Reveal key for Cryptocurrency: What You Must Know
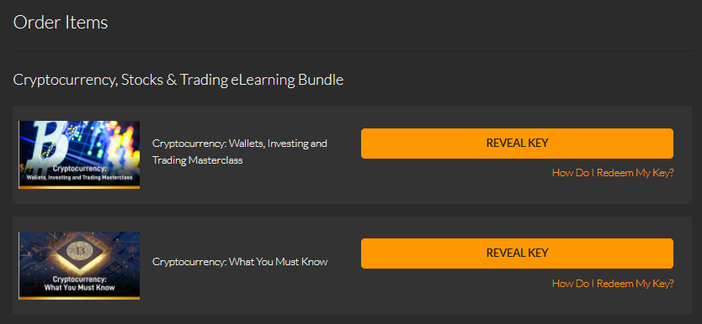The image size is (702, 324). point(517,253)
